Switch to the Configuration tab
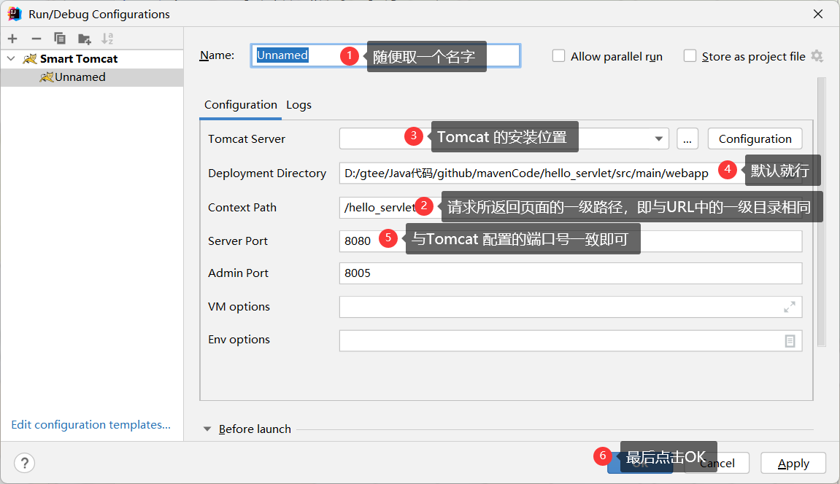840x484 pixels. [241, 105]
